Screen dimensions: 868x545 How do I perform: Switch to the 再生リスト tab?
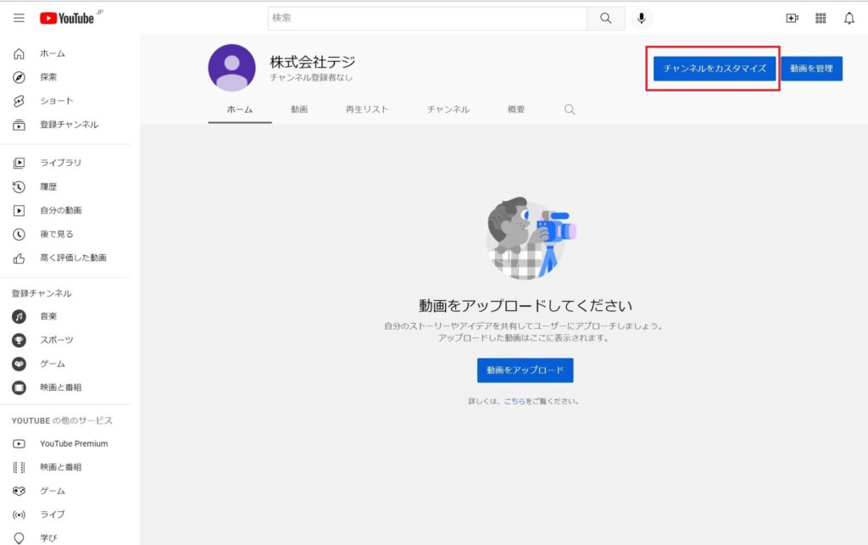click(x=367, y=109)
